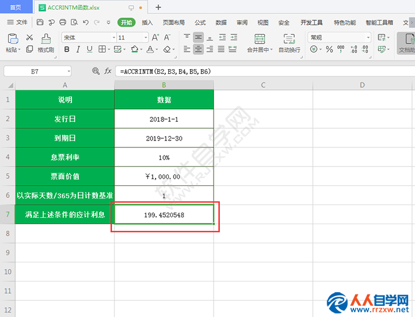Open the Name Box dropdown
The height and width of the screenshot is (317, 415).
tap(69, 71)
